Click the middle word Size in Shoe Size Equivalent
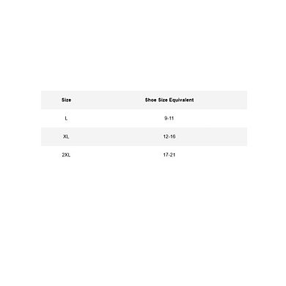The image size is (286, 286). tap(163, 100)
